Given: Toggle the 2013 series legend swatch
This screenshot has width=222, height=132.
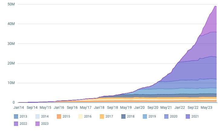Looking at the screenshot, I should (x=16, y=116).
